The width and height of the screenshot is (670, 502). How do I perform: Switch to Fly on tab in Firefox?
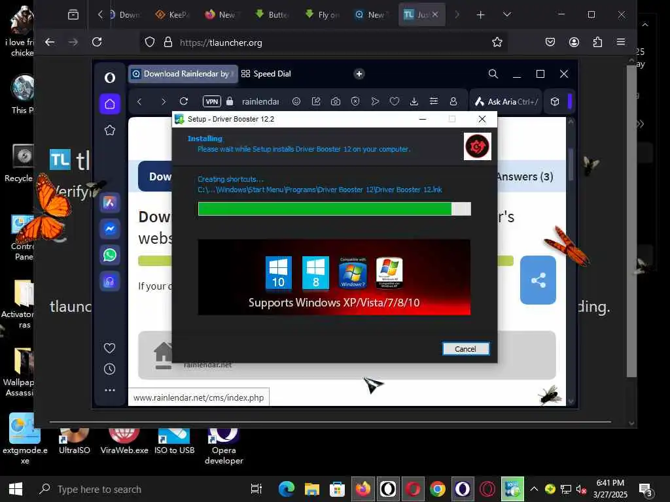point(322,14)
